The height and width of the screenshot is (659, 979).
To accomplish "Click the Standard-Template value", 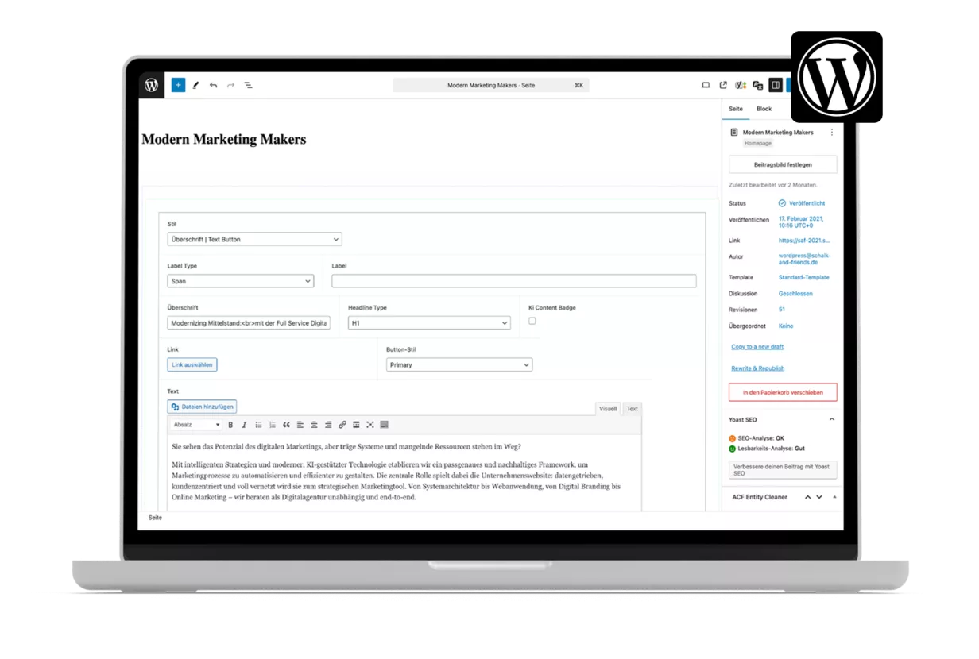I will [804, 278].
